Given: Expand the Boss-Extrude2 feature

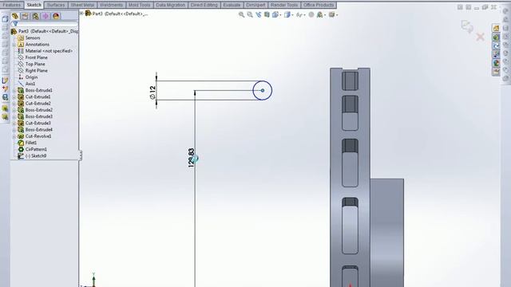Looking at the screenshot, I should coord(14,110).
